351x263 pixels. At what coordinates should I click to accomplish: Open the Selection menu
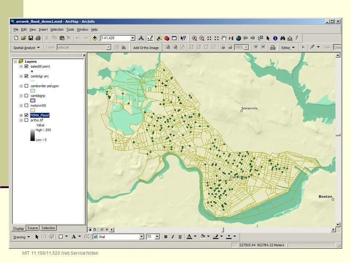(x=57, y=30)
